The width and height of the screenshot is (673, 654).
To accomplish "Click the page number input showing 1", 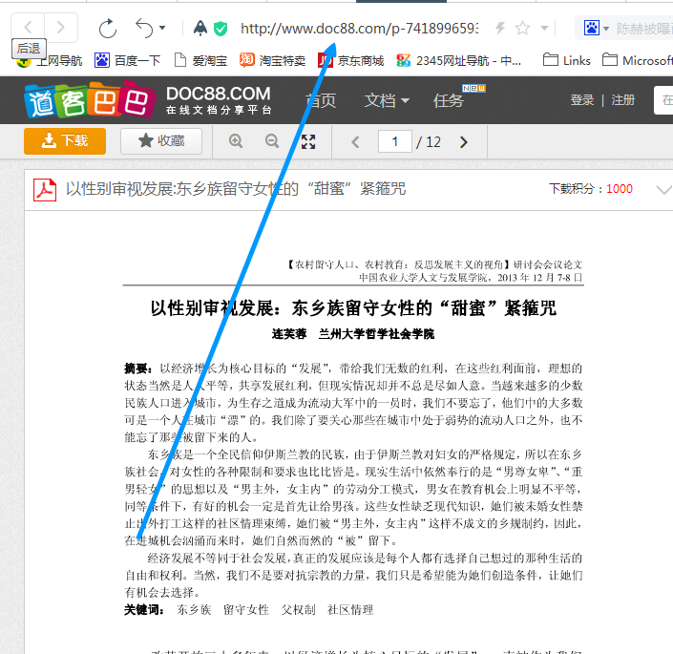I will (395, 141).
